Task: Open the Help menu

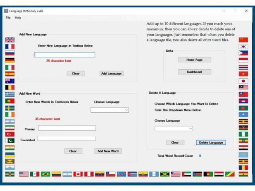Action: [18, 18]
